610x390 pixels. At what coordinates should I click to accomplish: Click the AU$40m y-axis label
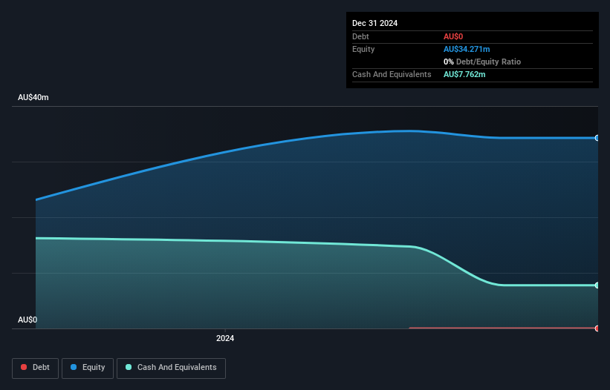pyautogui.click(x=33, y=97)
